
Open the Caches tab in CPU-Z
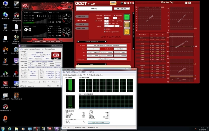[x=26, y=49]
